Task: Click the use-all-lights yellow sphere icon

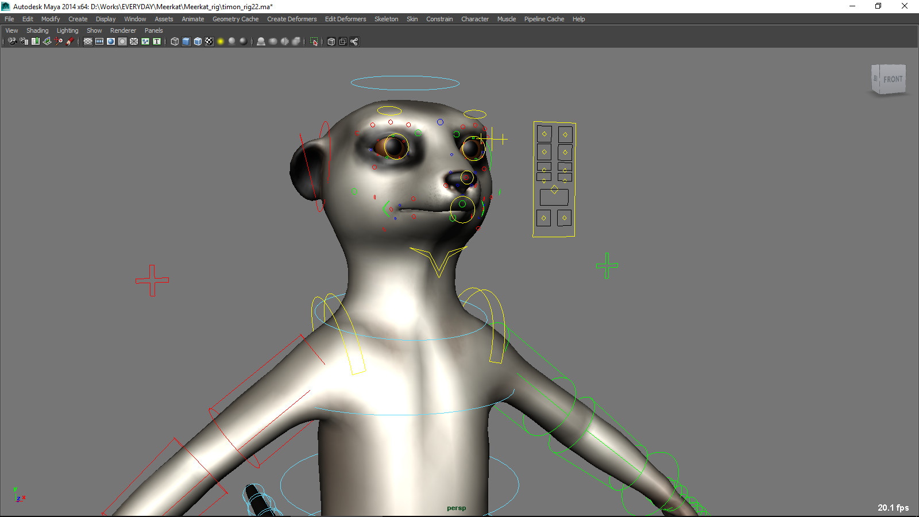Action: point(221,41)
